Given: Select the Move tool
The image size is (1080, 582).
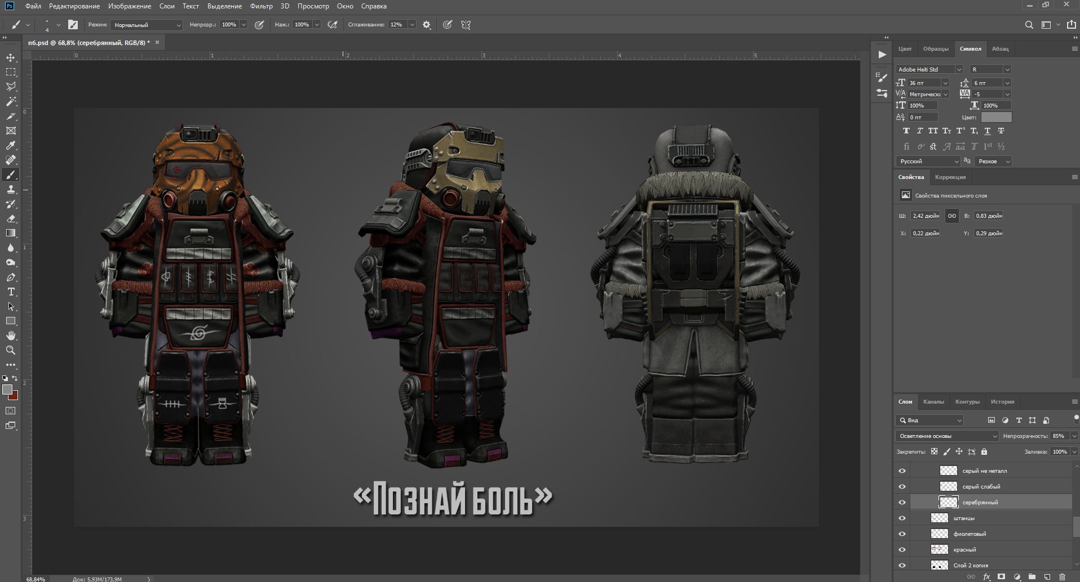Looking at the screenshot, I should (x=11, y=57).
